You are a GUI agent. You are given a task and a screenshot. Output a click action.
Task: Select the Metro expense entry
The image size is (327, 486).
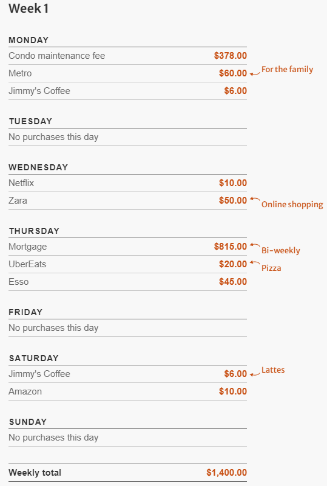[127, 73]
